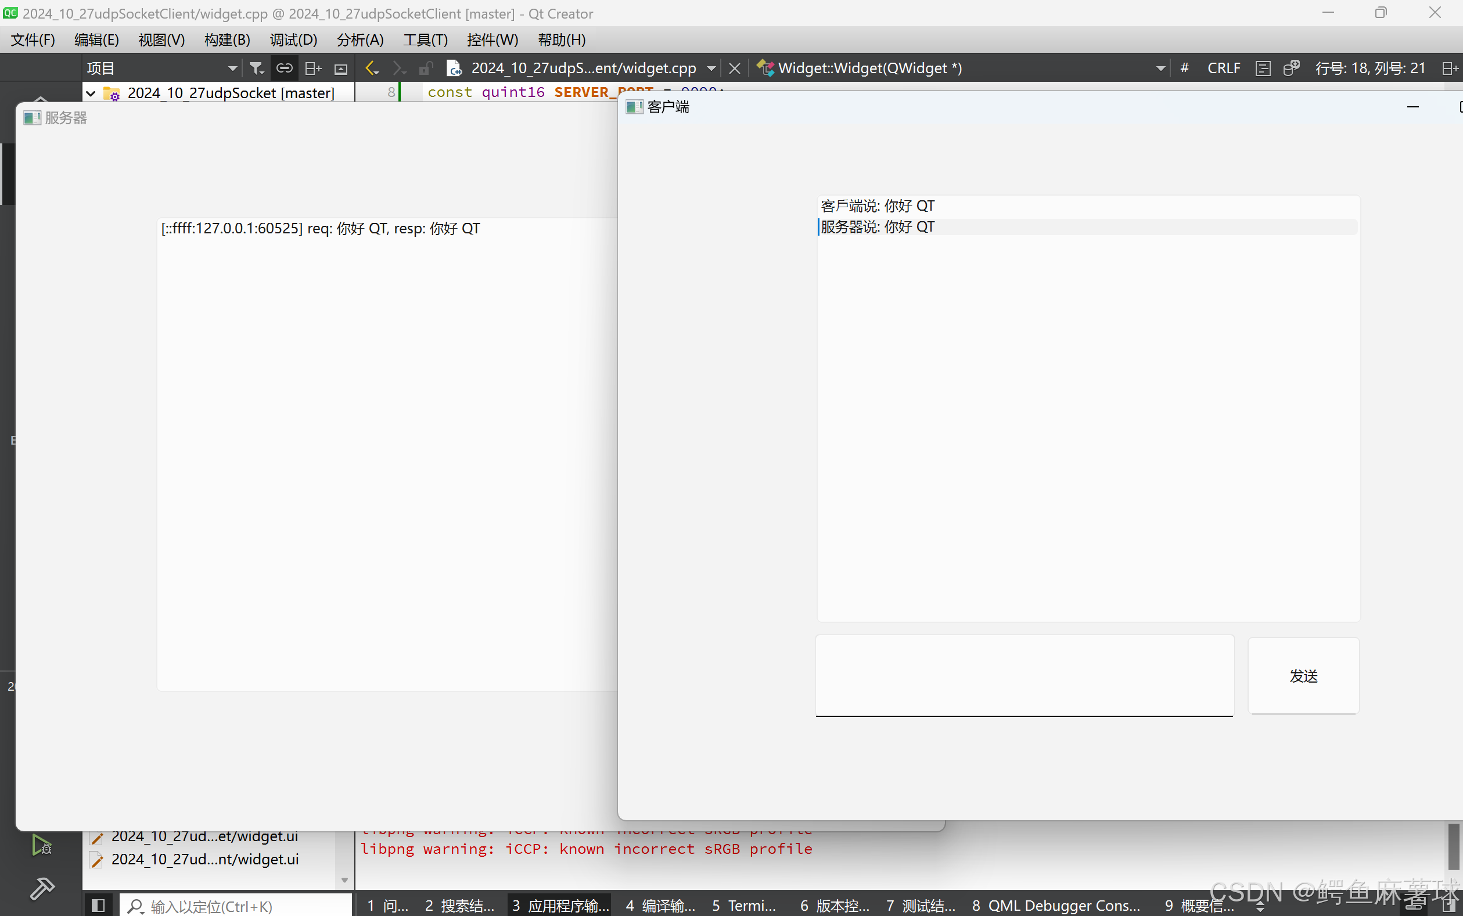Click the 客户端 window app icon

pos(634,107)
